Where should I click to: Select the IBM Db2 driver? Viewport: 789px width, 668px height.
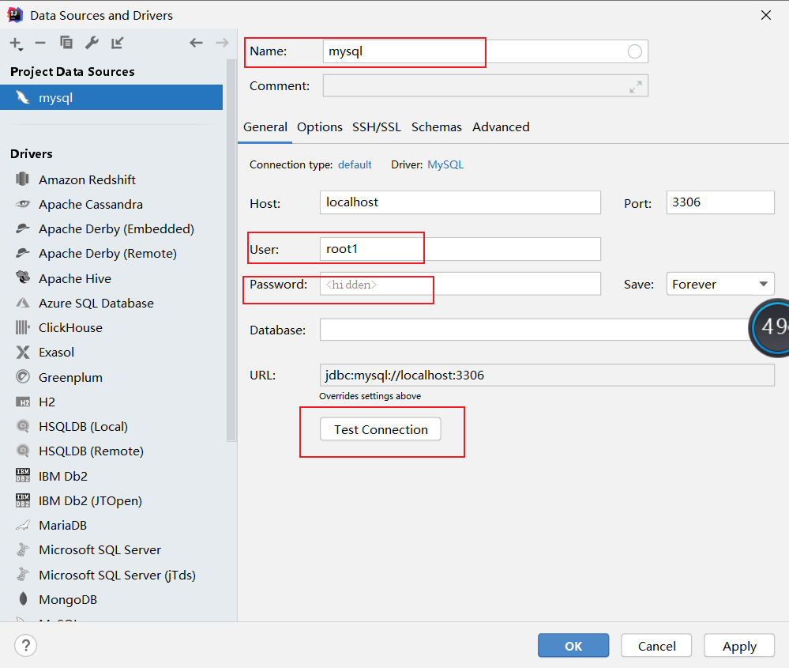tap(63, 476)
